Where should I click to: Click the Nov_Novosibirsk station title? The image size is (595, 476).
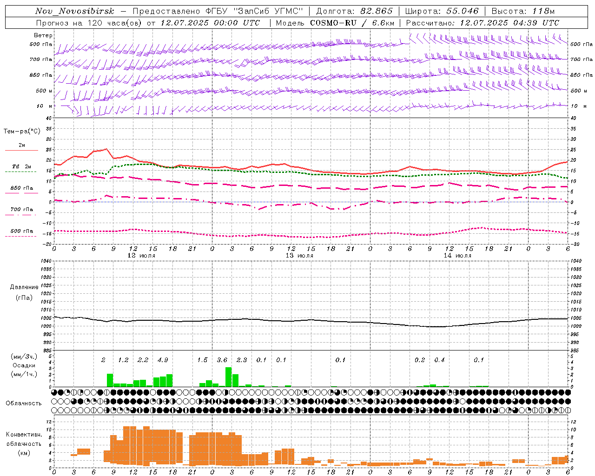(74, 12)
